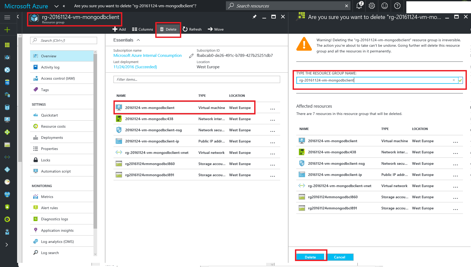Open Access control (IAM) menu item

pos(62,78)
